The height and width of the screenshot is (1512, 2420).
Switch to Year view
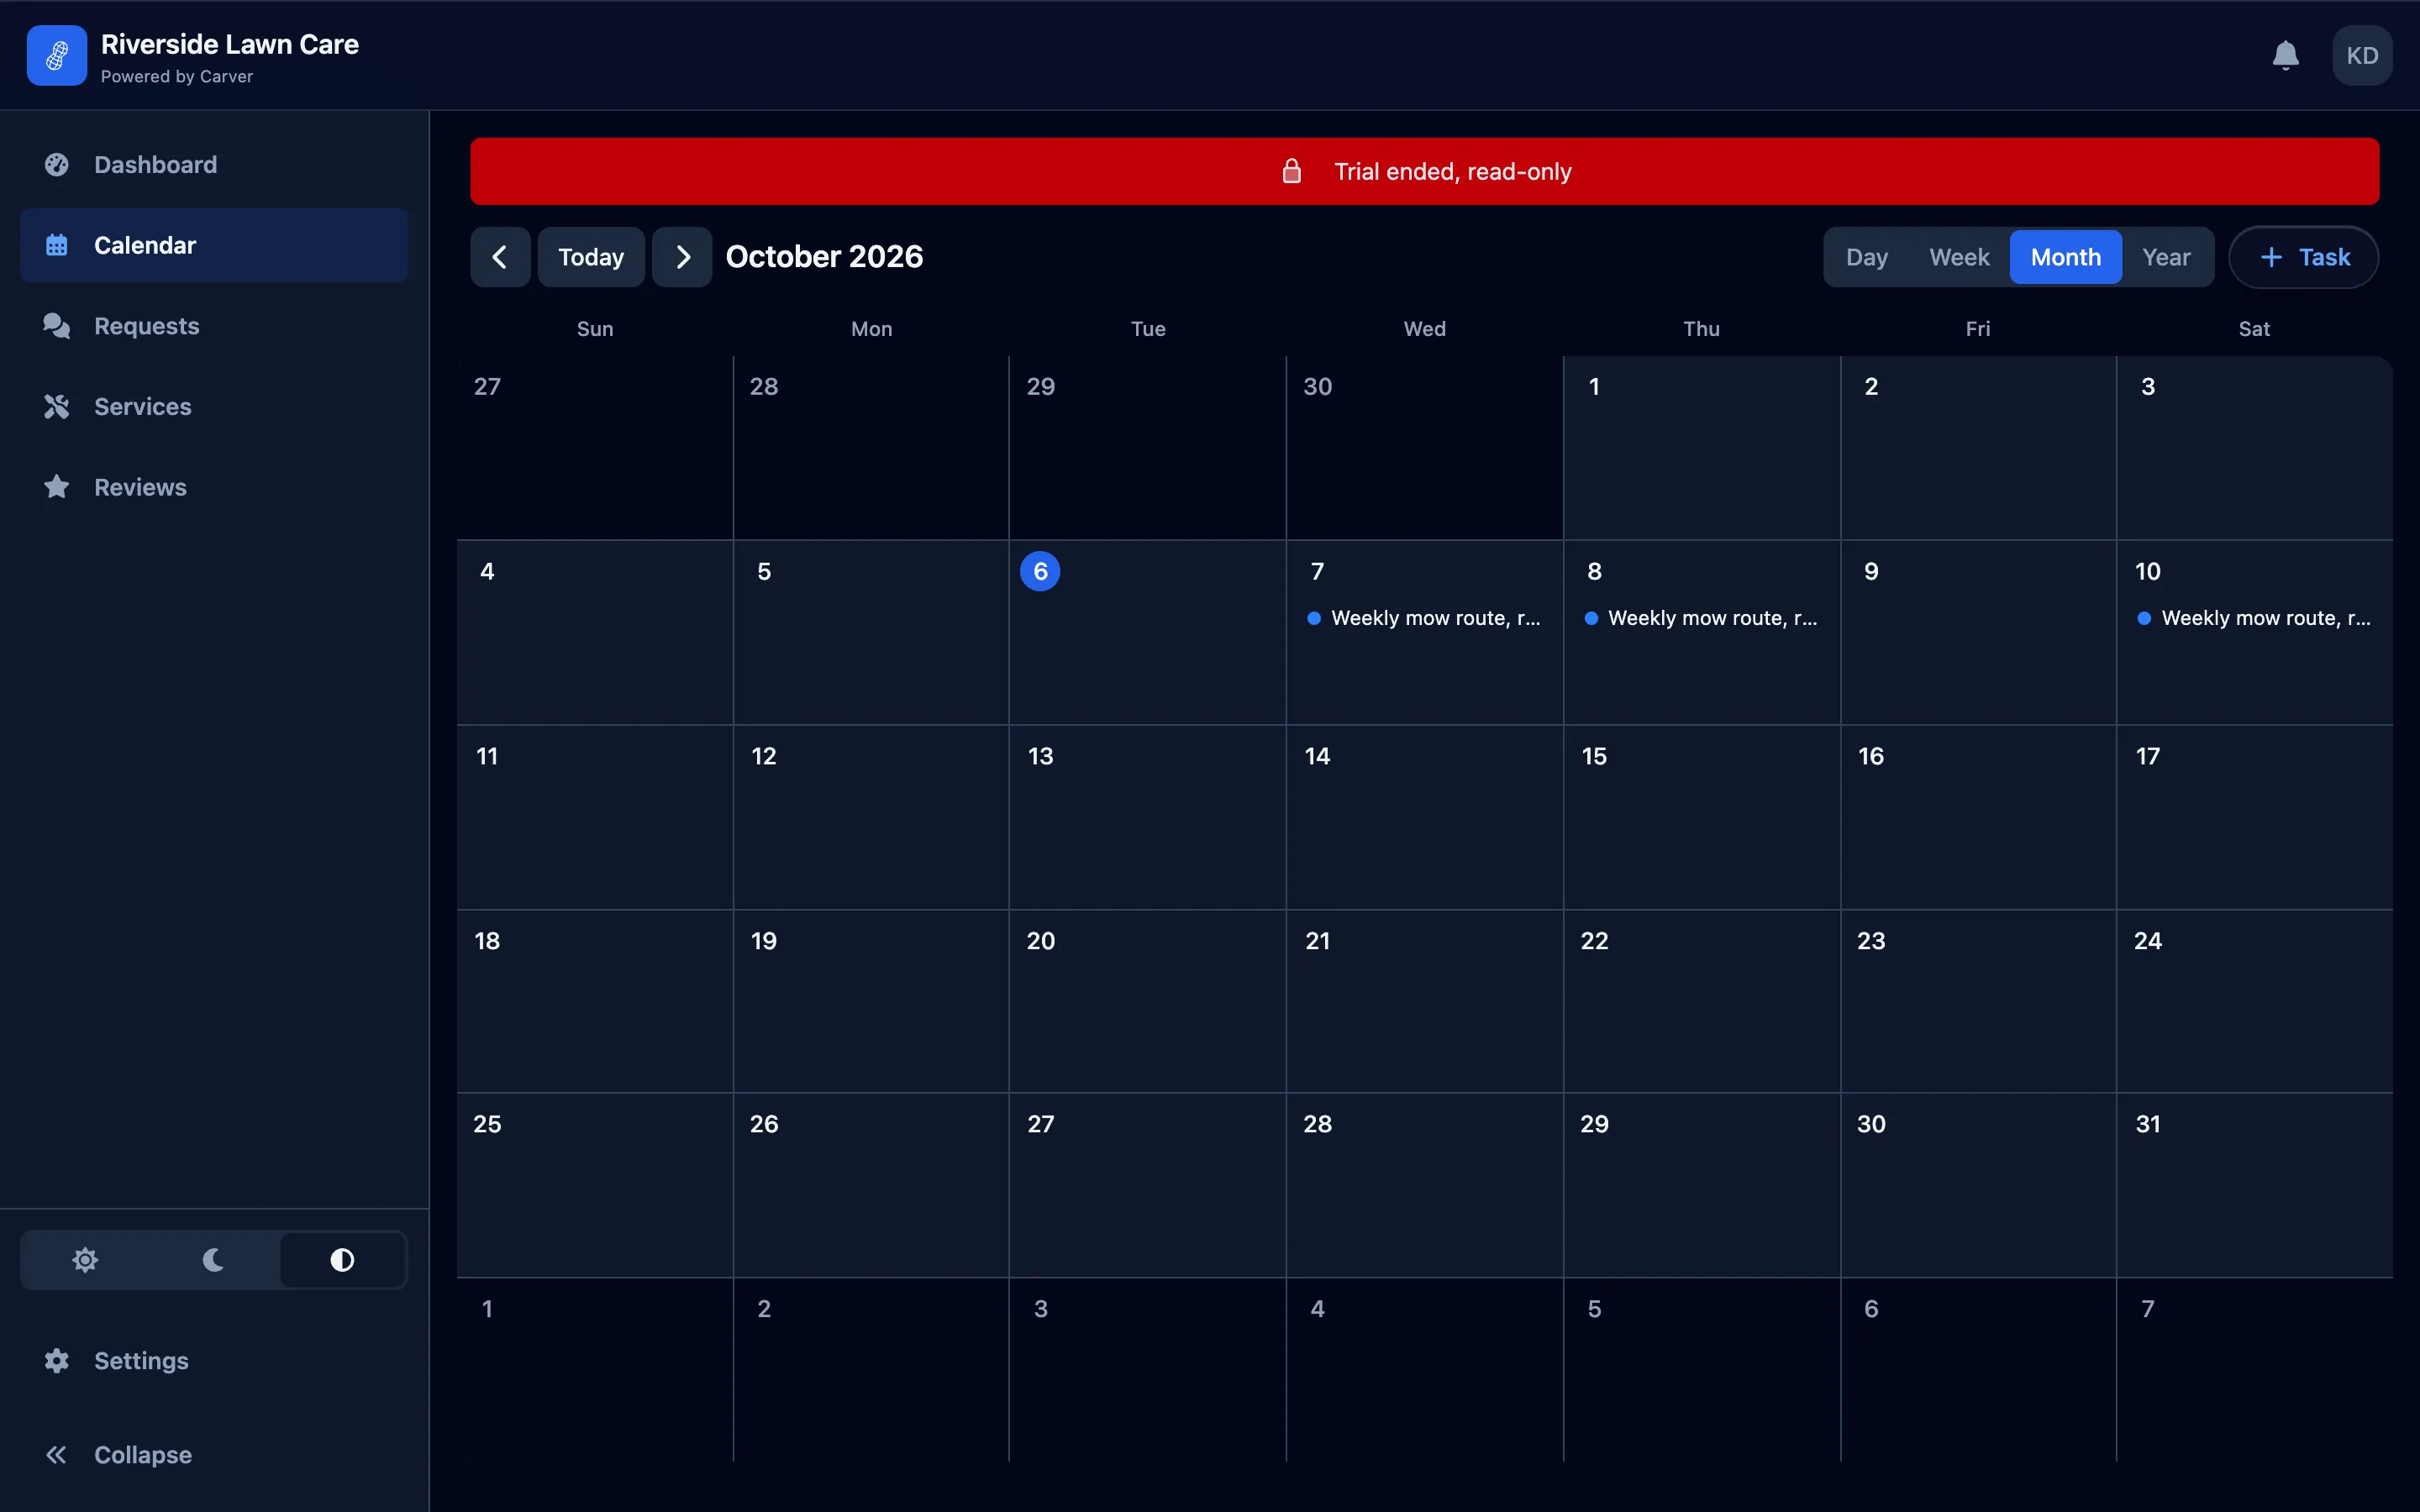pyautogui.click(x=2166, y=258)
